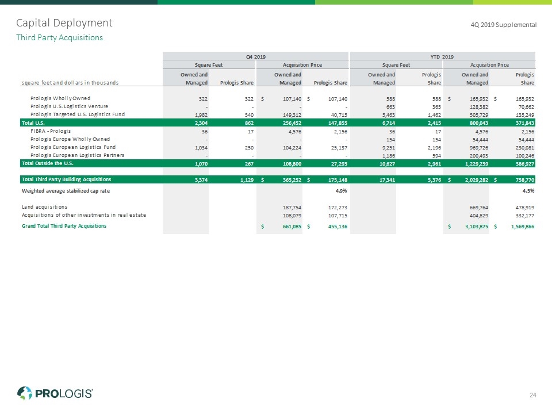The width and height of the screenshot is (552, 414).
Task: Select the 'Prologis U.S. Logistics Venture' row label
Action: (x=69, y=106)
